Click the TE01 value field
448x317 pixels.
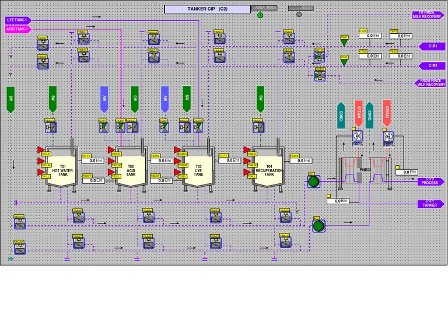coord(401,36)
